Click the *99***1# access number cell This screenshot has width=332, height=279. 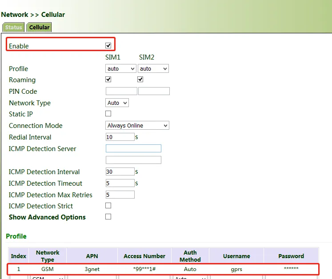[144, 269]
